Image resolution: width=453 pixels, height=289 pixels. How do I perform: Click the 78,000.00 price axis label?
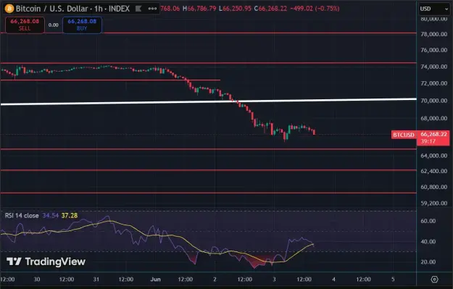click(434, 34)
